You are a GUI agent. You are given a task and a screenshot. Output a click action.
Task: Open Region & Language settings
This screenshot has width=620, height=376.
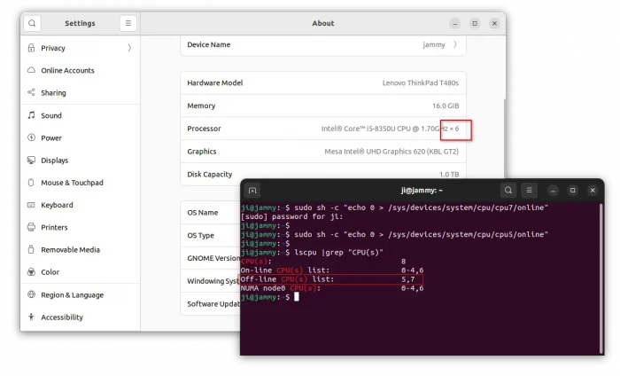(72, 295)
